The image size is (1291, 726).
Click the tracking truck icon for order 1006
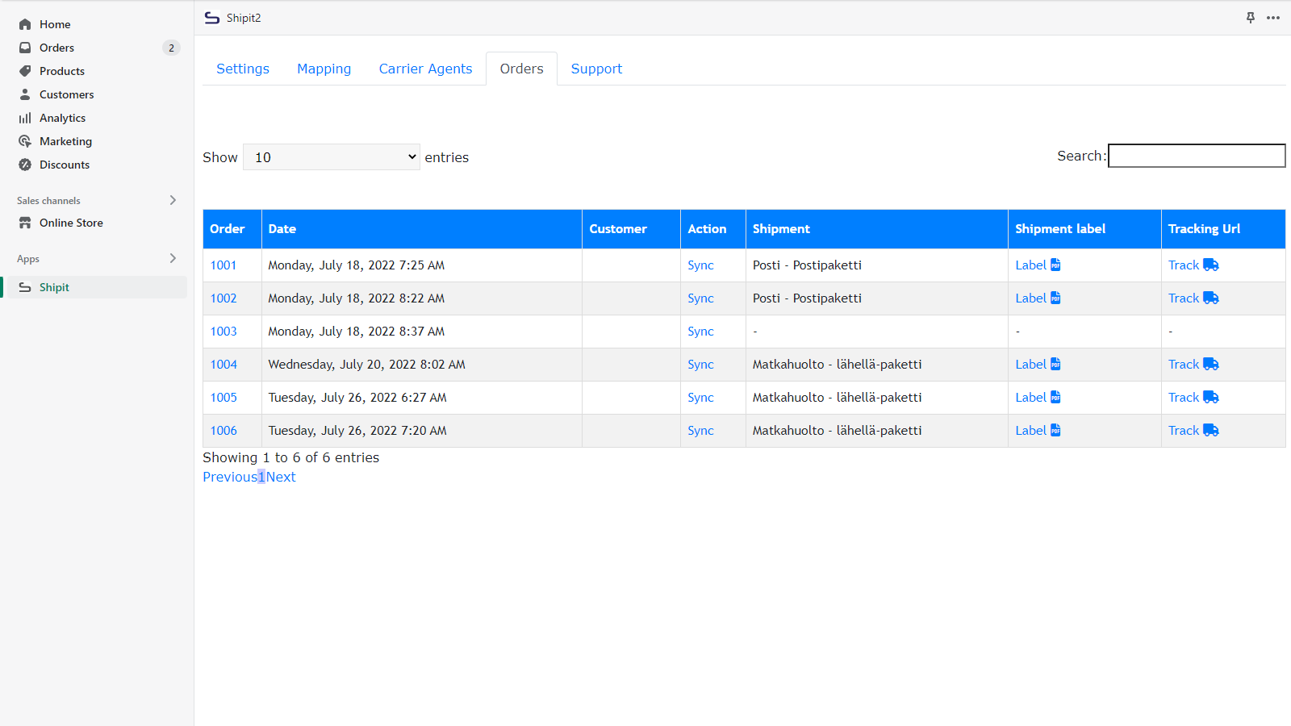pos(1210,431)
